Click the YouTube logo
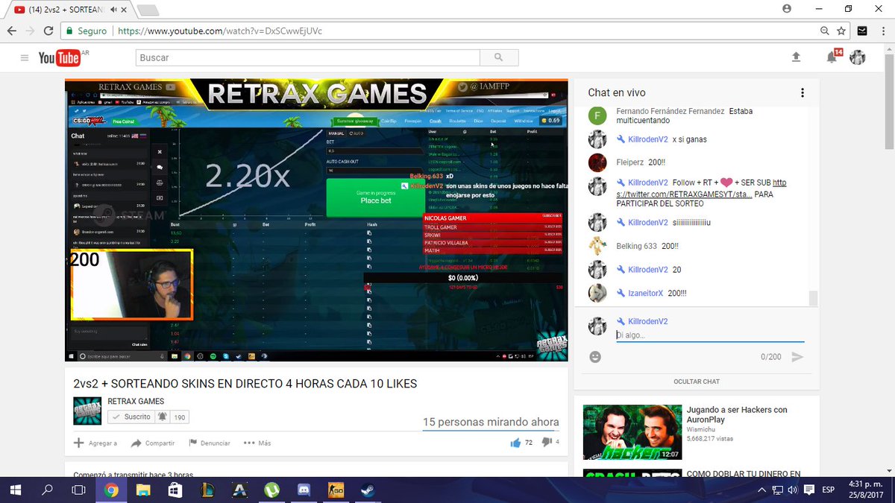Image resolution: width=895 pixels, height=503 pixels. point(60,57)
